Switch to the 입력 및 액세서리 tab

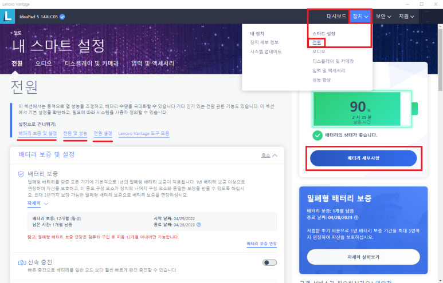pyautogui.click(x=152, y=63)
